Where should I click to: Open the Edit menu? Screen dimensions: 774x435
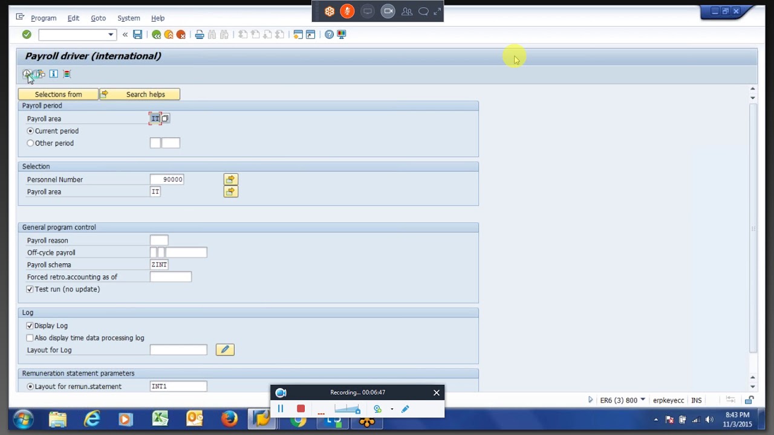[x=73, y=18]
